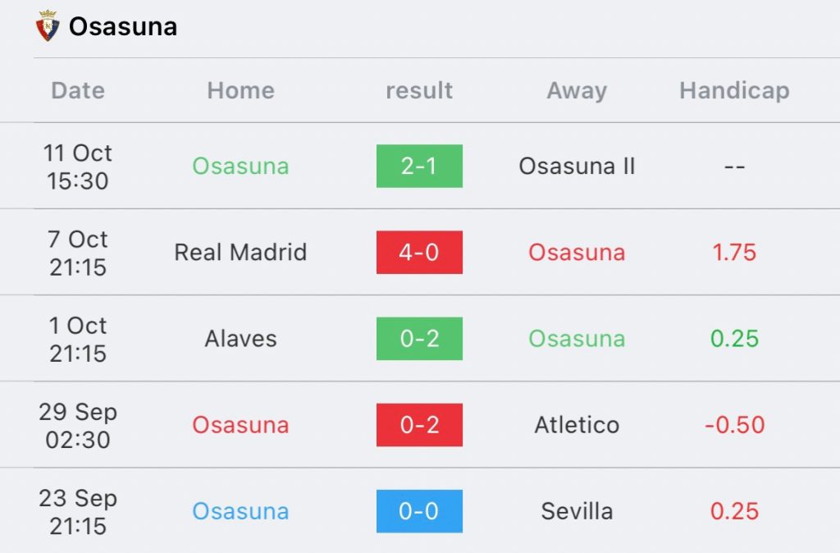Click the Osasuna club crest icon

[47, 25]
